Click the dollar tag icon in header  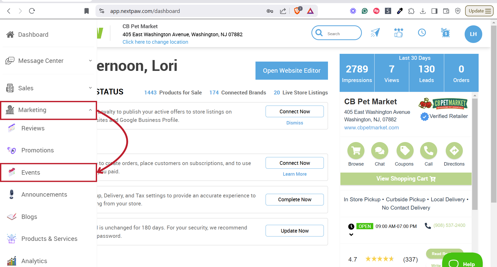point(445,33)
